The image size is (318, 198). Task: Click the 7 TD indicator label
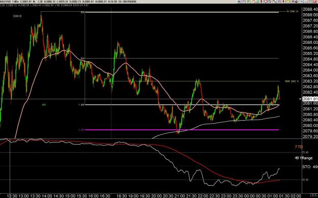pyautogui.click(x=299, y=147)
